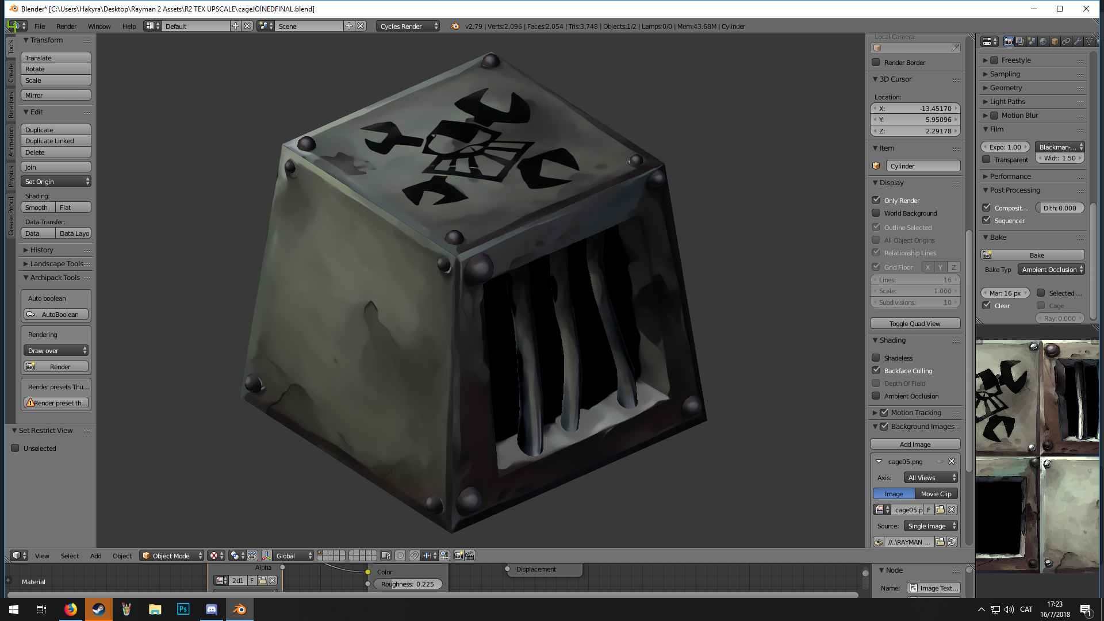Click the Roughness value slider
Viewport: 1104px width, 621px height.
408,584
